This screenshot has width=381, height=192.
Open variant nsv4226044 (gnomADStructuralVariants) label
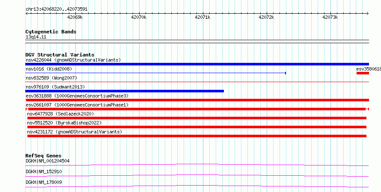[73, 60]
